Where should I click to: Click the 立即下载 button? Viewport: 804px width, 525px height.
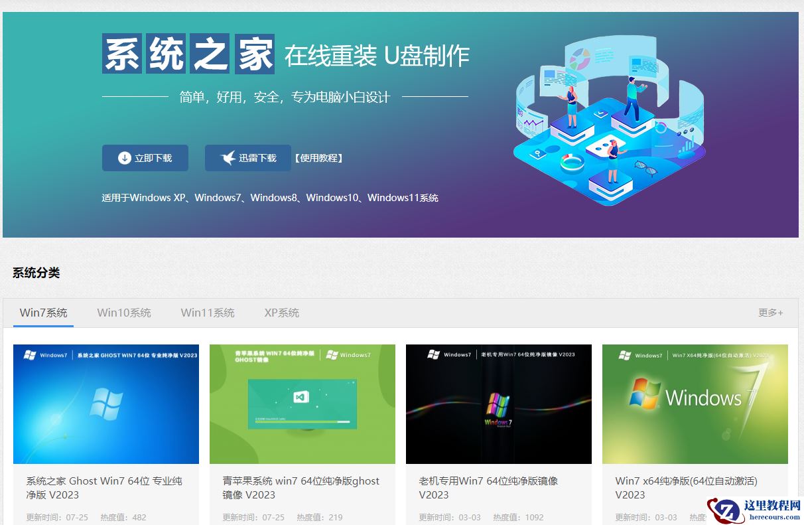[x=145, y=157]
